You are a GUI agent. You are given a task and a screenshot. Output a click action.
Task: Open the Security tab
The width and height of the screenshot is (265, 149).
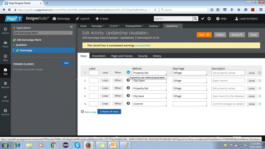[x=143, y=56]
